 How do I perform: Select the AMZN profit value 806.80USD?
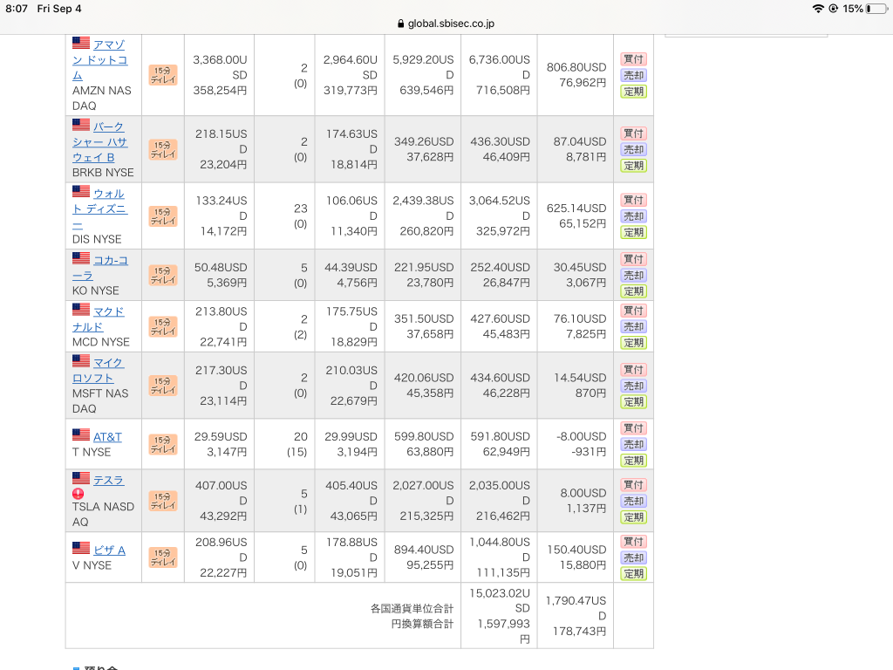tap(576, 67)
